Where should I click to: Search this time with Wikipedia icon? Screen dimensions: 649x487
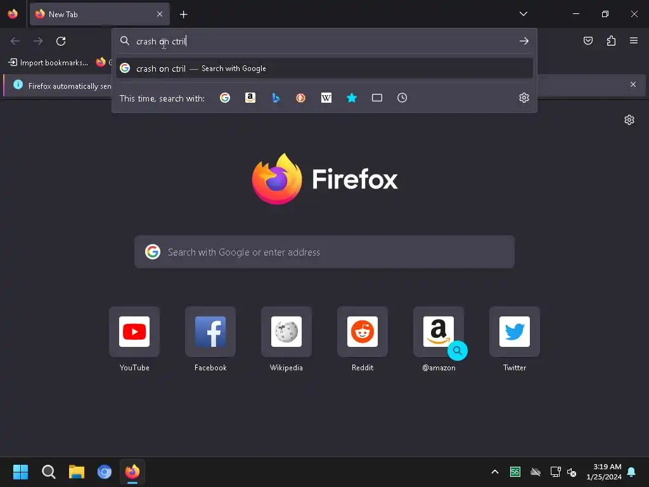326,98
